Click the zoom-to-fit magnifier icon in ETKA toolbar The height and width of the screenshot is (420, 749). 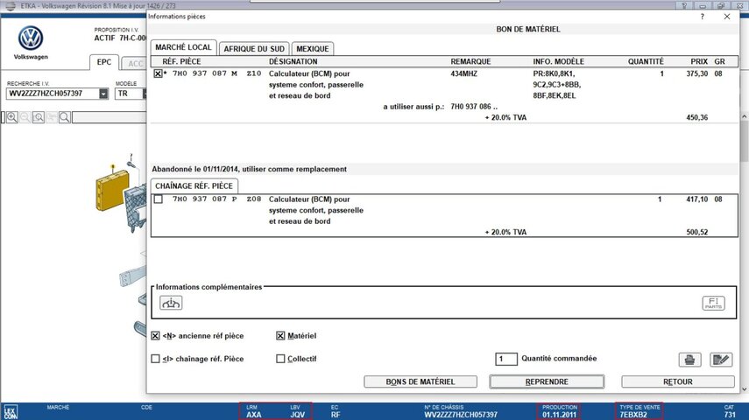click(x=39, y=117)
